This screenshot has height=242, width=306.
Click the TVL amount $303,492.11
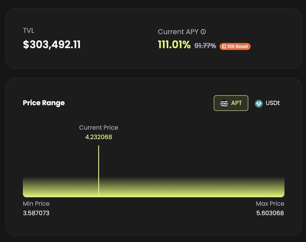[52, 45]
